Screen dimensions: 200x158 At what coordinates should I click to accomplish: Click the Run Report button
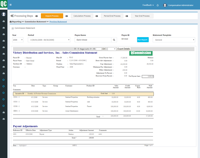click(143, 40)
